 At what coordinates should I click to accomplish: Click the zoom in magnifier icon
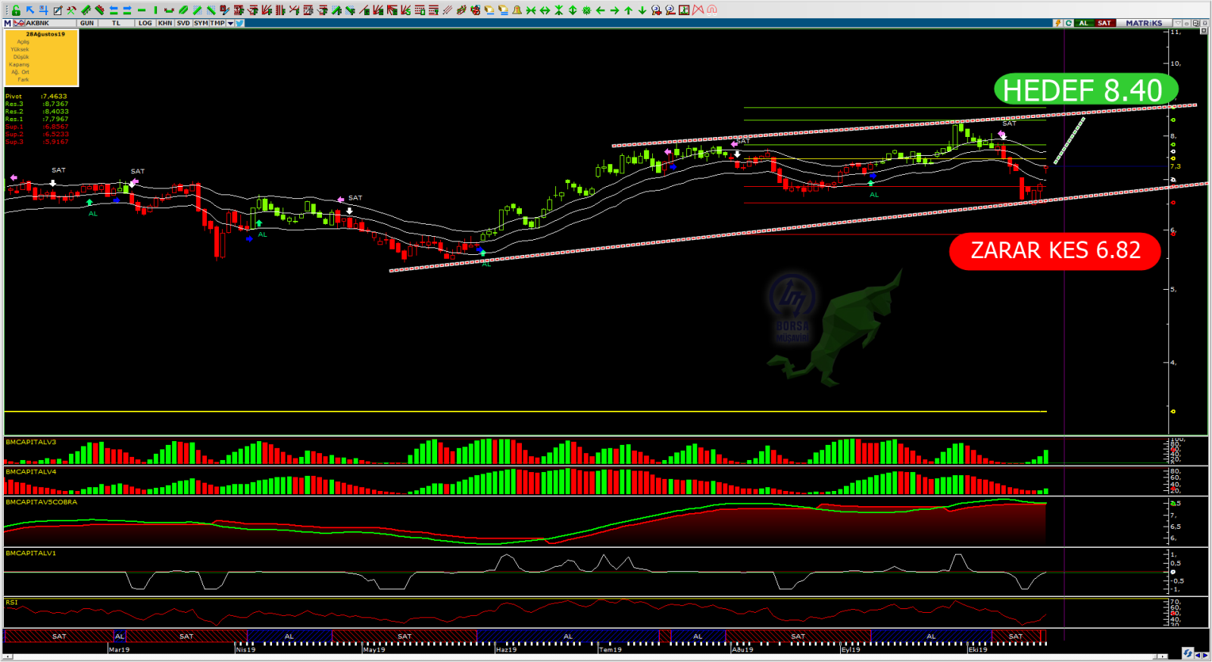[x=656, y=10]
